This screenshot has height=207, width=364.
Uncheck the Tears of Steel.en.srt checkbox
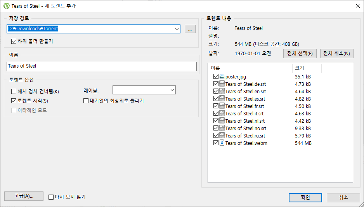pyautogui.click(x=216, y=91)
